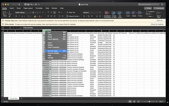Click the Cut scissors icon
The height and width of the screenshot is (106, 169).
[x=9, y=12]
